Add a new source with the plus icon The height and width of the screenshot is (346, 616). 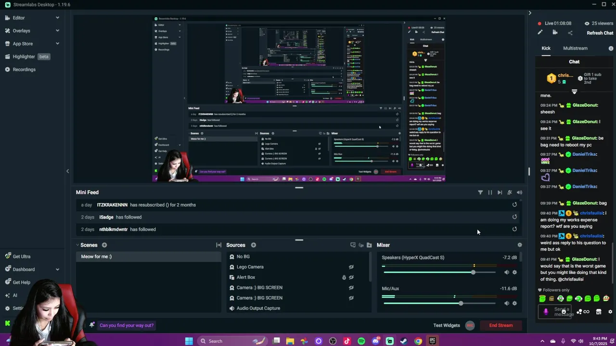click(x=253, y=245)
